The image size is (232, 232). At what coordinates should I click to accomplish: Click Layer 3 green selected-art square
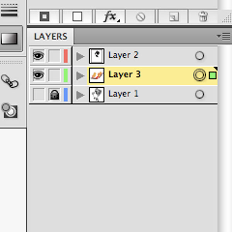(x=213, y=75)
